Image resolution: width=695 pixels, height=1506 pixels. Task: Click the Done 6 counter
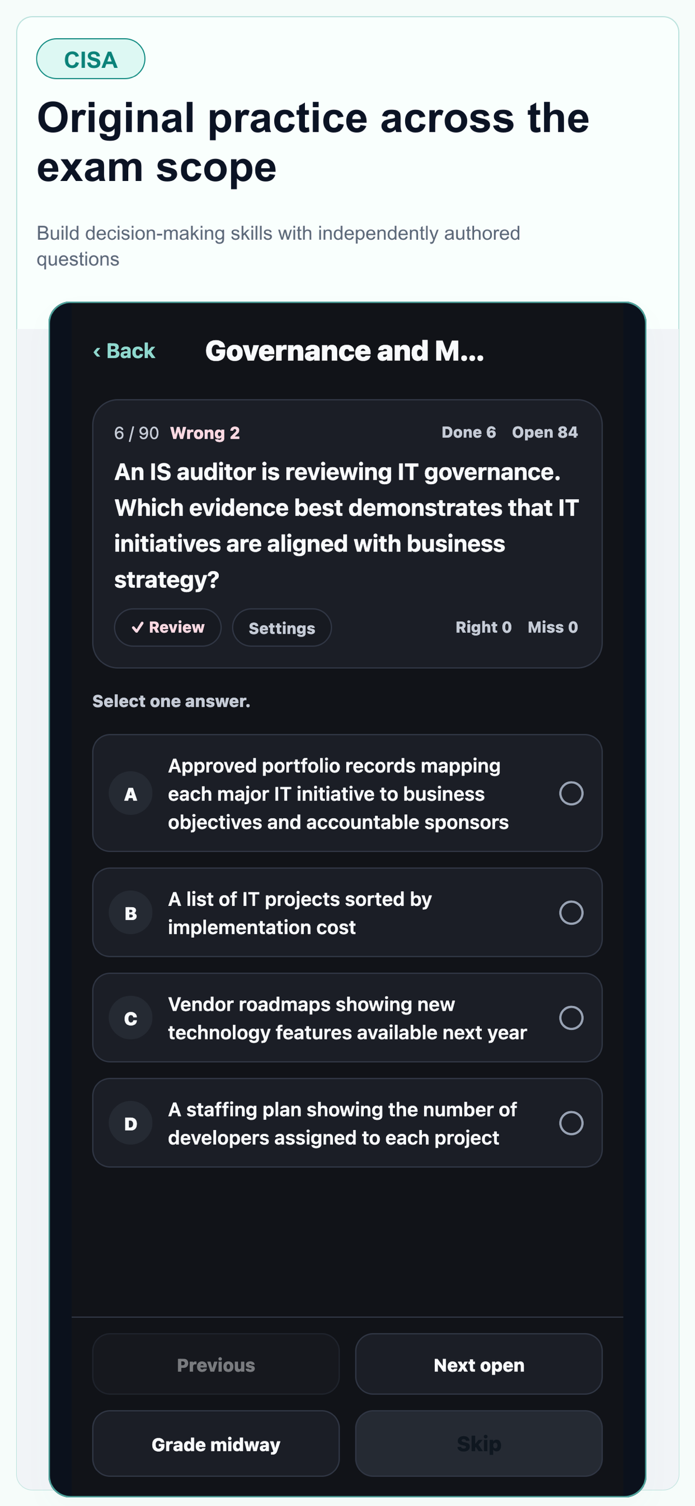point(468,432)
